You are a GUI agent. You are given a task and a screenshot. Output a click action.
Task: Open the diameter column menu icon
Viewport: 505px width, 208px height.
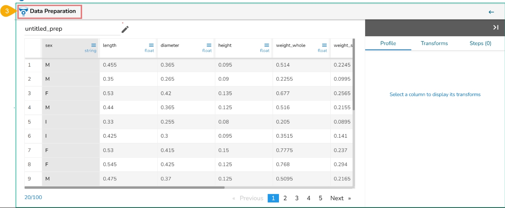pyautogui.click(x=209, y=45)
